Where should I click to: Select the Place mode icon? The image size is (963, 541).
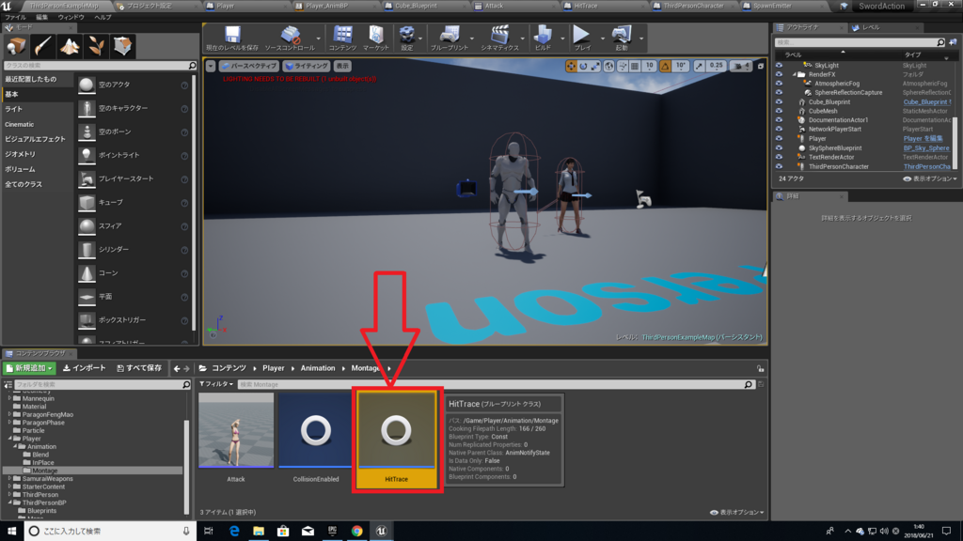17,46
